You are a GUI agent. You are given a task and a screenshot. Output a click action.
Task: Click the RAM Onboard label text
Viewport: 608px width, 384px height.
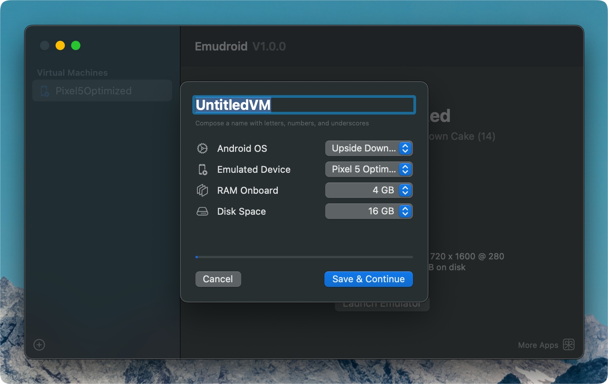pos(247,191)
